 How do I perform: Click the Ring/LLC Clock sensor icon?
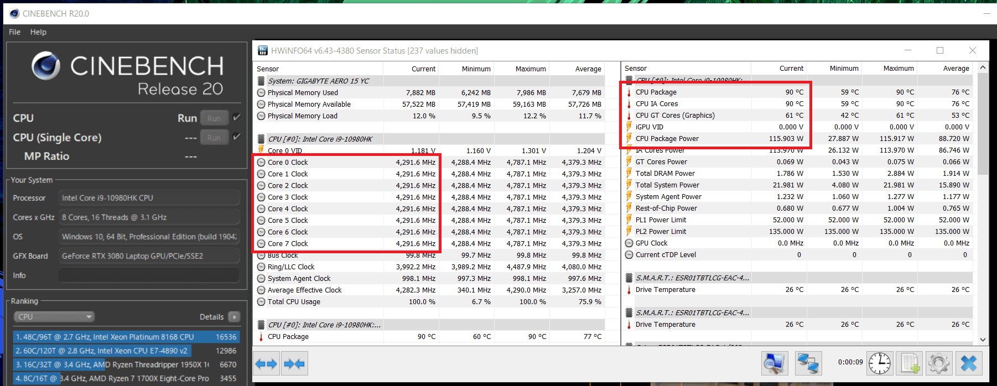[261, 267]
